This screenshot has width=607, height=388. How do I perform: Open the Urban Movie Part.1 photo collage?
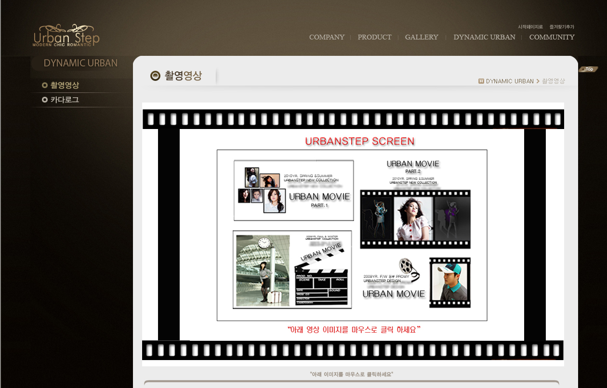pyautogui.click(x=293, y=190)
